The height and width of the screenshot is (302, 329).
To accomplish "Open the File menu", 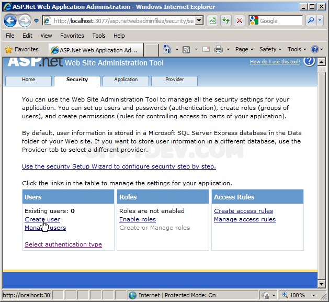I will [x=10, y=36].
